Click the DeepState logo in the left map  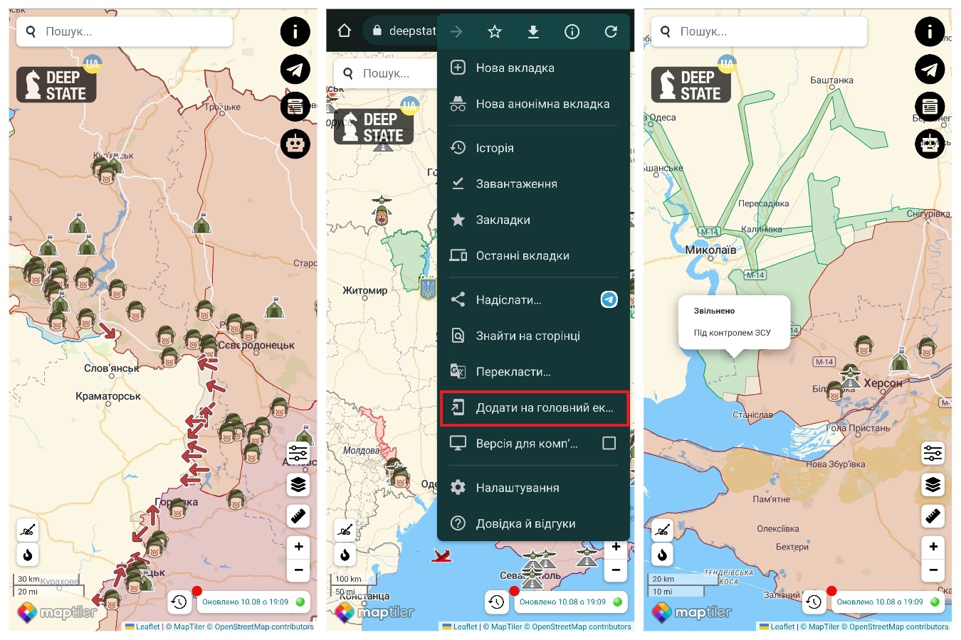pyautogui.click(x=56, y=85)
